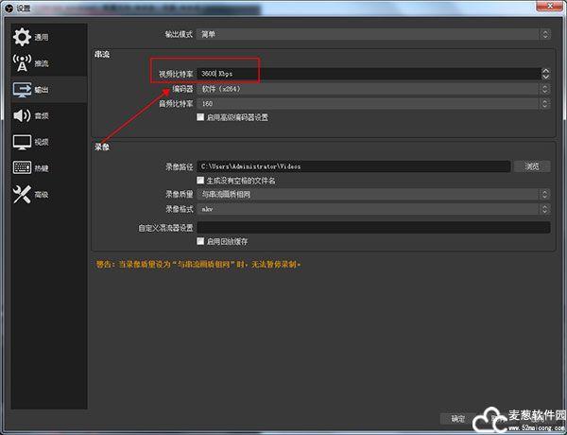Select the 推流 (Stream) antenna icon
The width and height of the screenshot is (567, 435).
pos(22,63)
